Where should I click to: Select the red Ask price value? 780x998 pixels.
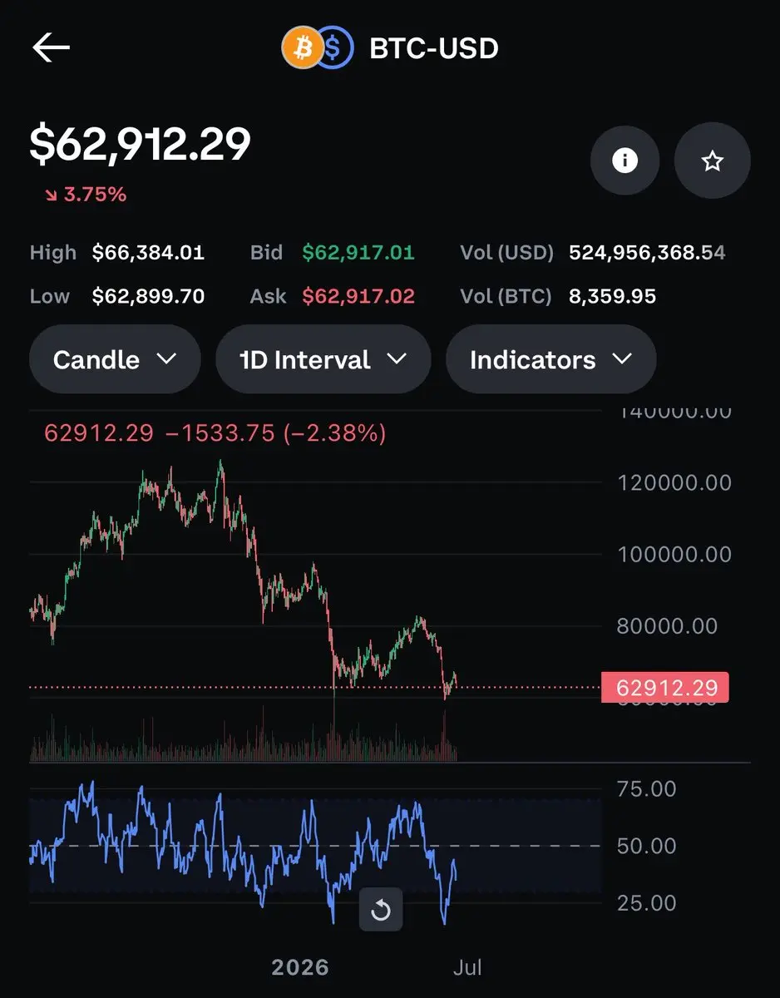tap(358, 296)
